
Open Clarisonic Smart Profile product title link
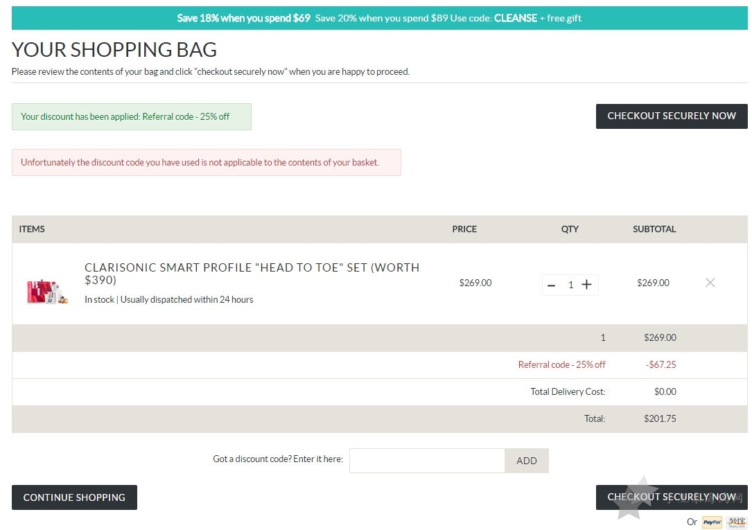pos(252,274)
